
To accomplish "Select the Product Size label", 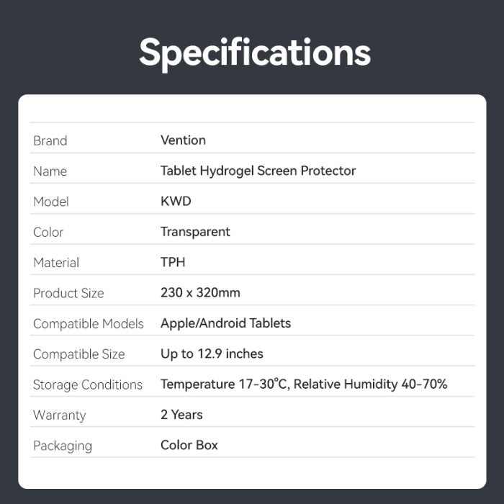I will [68, 293].
